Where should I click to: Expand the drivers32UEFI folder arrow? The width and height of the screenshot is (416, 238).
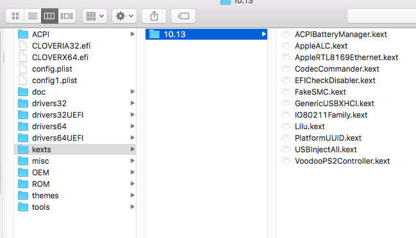click(x=133, y=115)
